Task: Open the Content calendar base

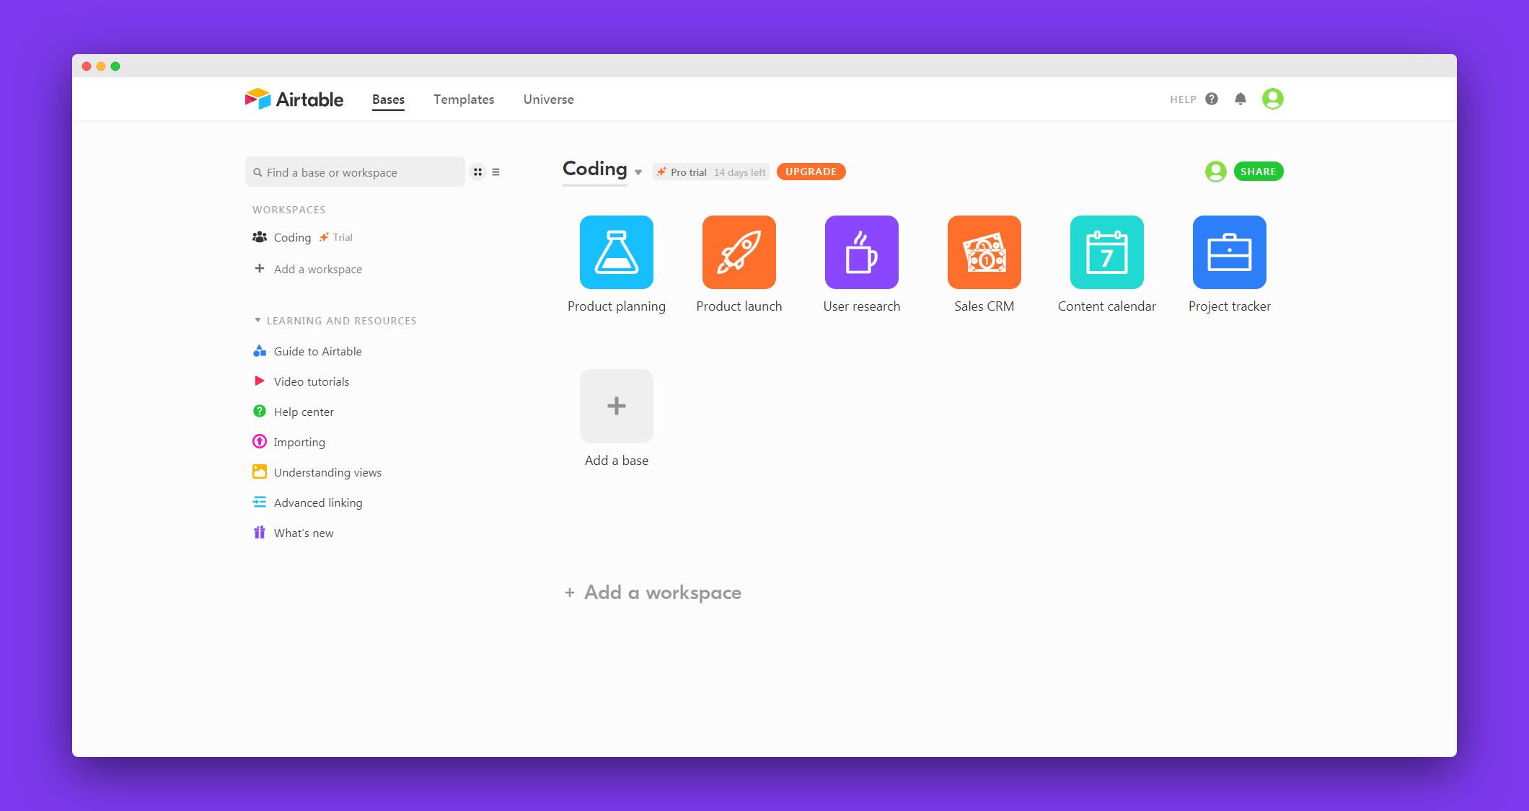Action: tap(1106, 252)
